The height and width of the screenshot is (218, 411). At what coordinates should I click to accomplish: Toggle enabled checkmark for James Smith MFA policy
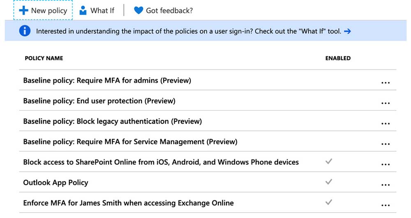pyautogui.click(x=328, y=202)
